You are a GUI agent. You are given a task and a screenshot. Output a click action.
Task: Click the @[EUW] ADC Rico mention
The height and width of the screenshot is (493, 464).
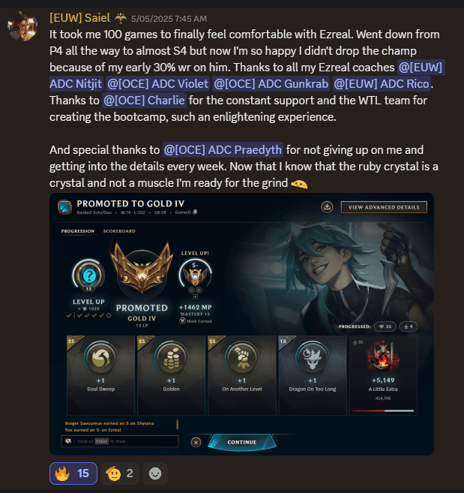(x=382, y=83)
